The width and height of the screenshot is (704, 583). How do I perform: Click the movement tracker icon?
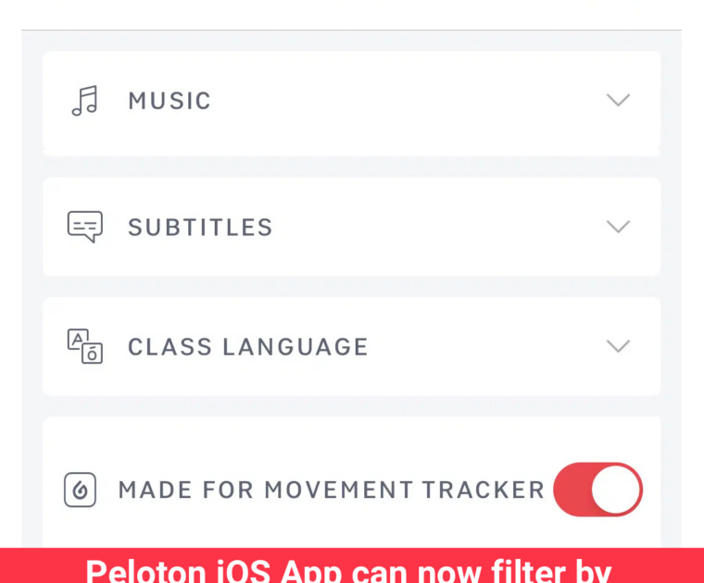pyautogui.click(x=81, y=490)
